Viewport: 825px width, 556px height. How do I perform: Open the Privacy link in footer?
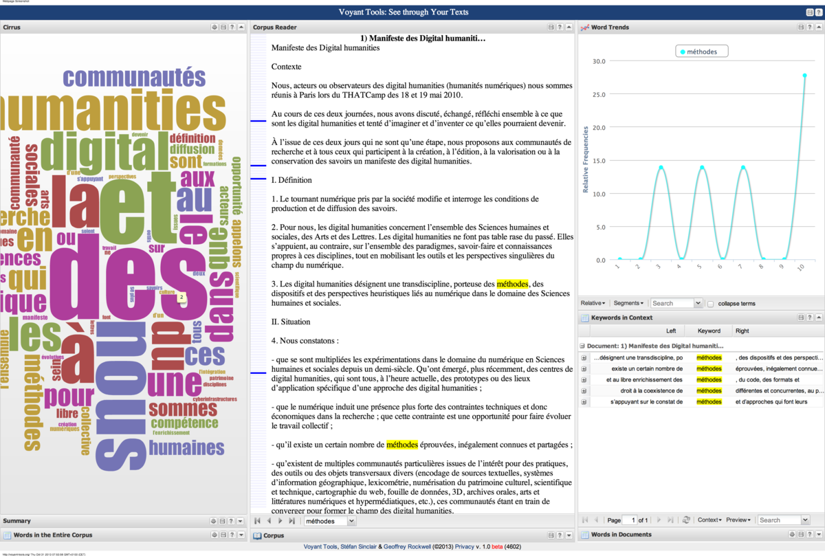(464, 547)
